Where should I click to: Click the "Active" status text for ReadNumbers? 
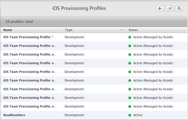point(138,115)
